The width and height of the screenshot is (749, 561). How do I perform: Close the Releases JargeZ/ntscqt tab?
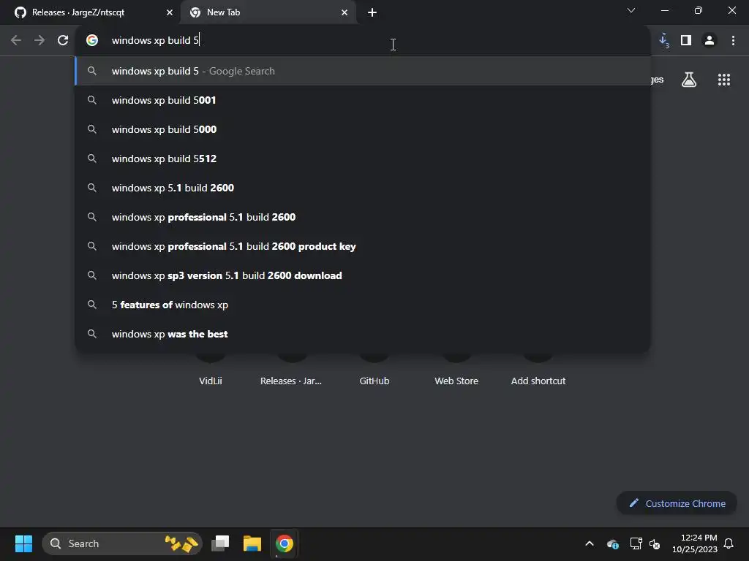pyautogui.click(x=170, y=12)
